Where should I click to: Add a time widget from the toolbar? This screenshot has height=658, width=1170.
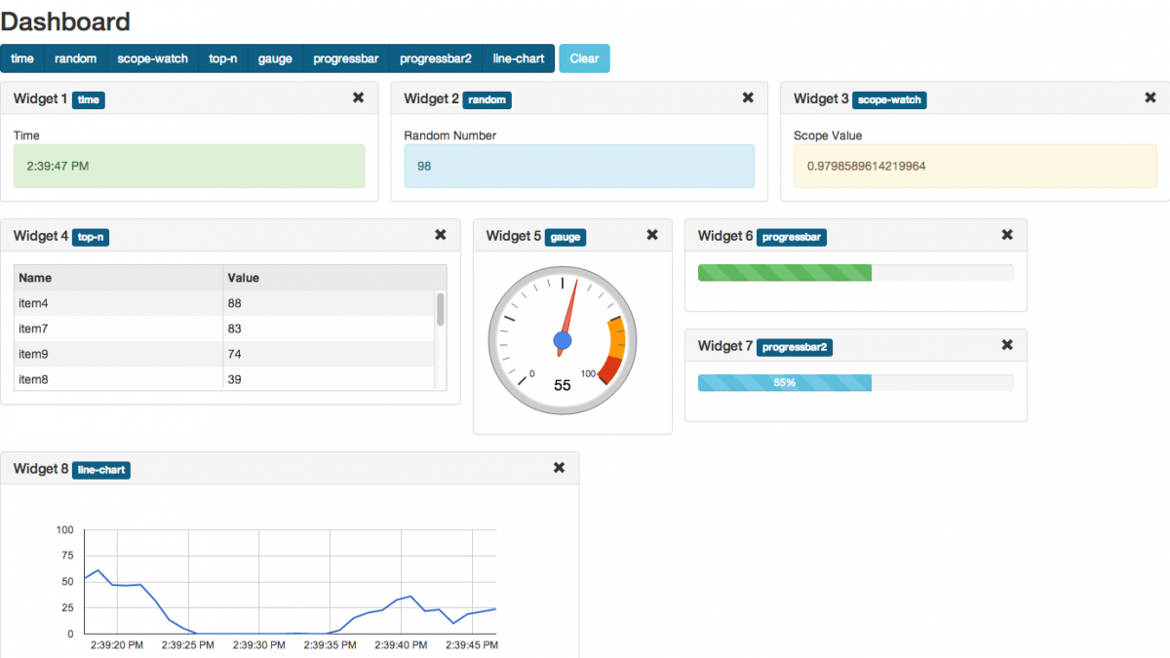[22, 58]
